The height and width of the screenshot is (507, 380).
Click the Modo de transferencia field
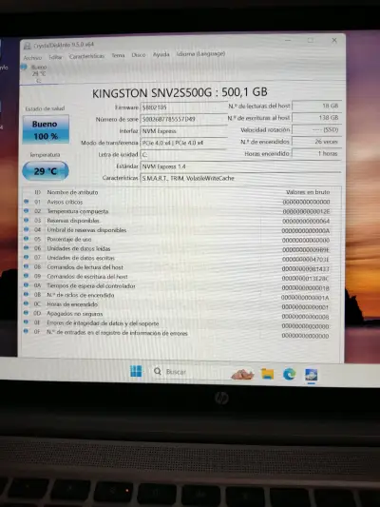pos(184,143)
